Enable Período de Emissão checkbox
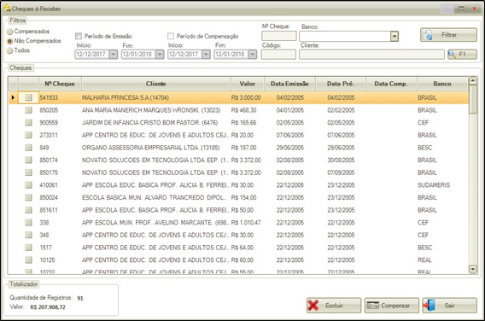The height and width of the screenshot is (321, 485). pyautogui.click(x=79, y=36)
